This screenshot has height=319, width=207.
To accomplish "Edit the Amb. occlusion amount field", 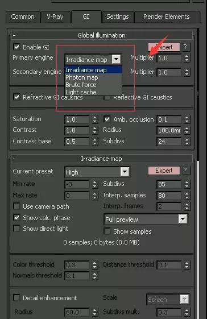I will (x=169, y=119).
